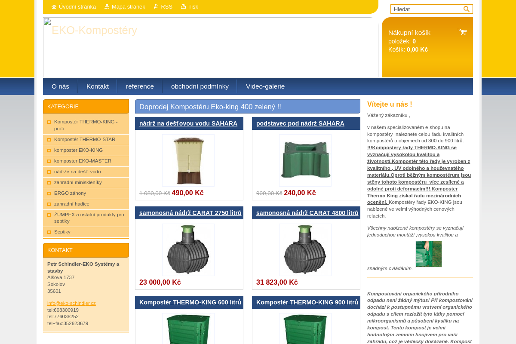Screen dimensions: 516x344
Task: Click the SAHARA rain tank thumbnail
Action: 188,160
